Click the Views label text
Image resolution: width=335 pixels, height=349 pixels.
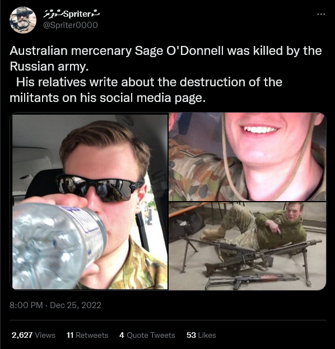[x=45, y=335]
